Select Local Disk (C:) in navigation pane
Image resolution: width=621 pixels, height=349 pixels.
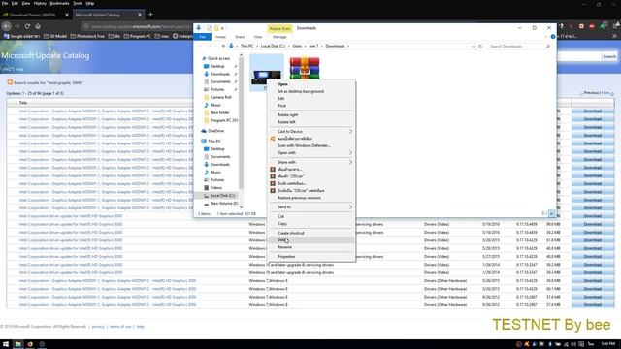click(x=222, y=196)
